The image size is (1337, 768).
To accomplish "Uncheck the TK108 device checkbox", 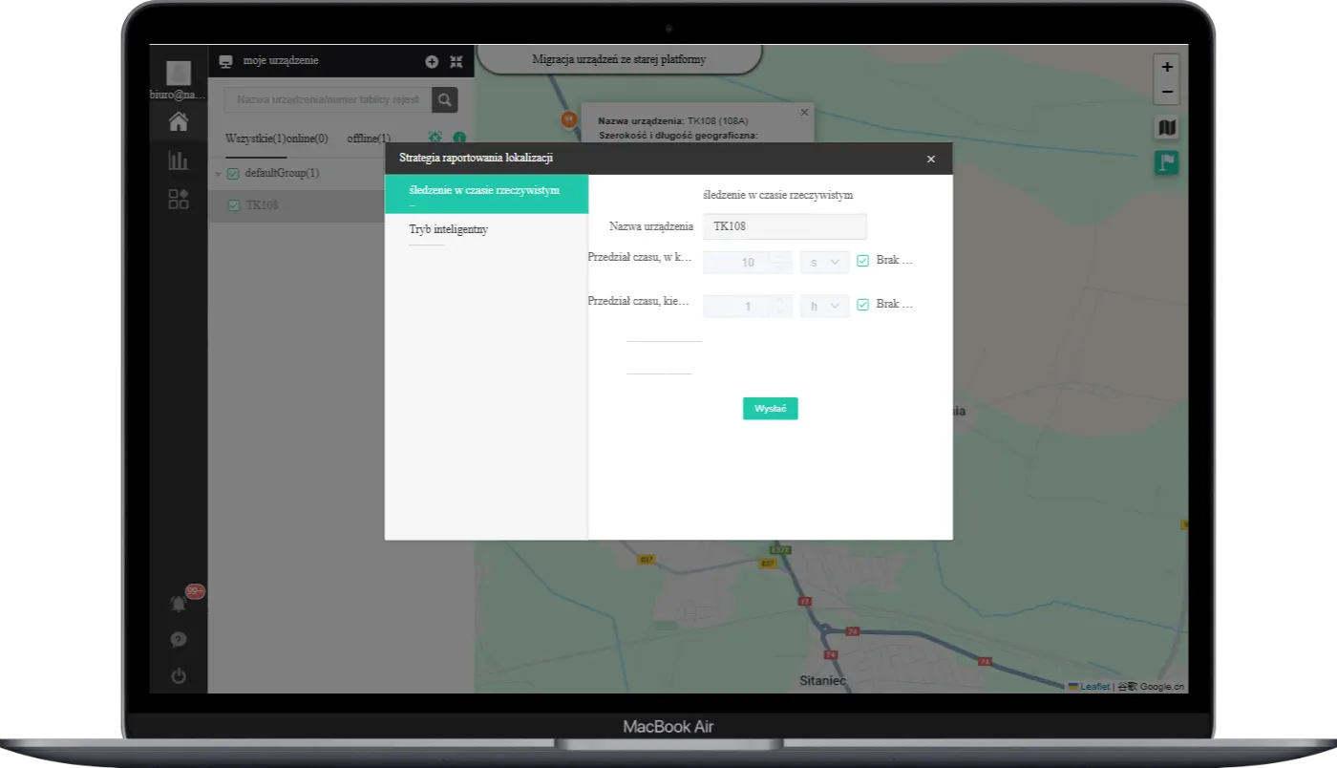I will (233, 204).
